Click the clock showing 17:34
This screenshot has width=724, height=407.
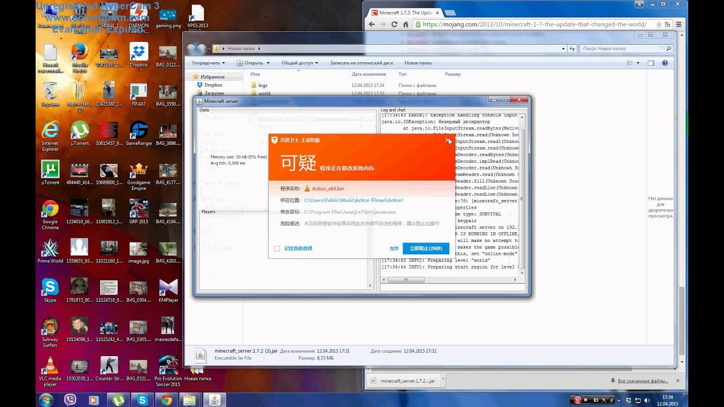tap(667, 400)
